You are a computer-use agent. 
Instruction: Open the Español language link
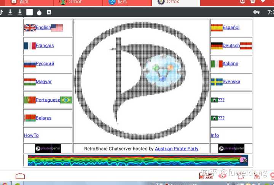click(x=231, y=28)
